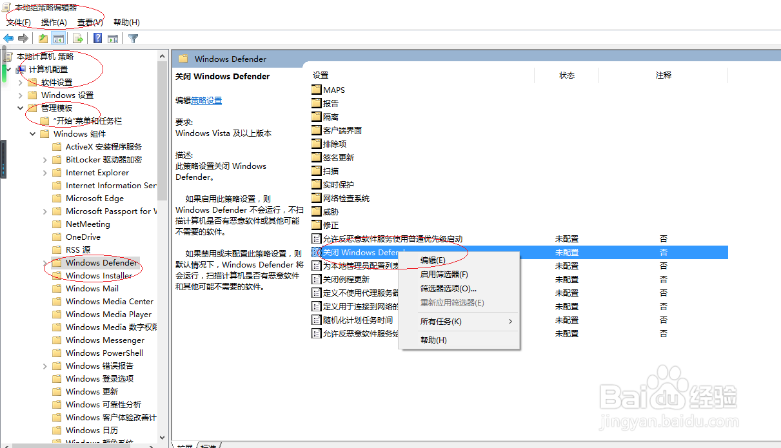Select the 威胁 folder in settings list

click(325, 211)
